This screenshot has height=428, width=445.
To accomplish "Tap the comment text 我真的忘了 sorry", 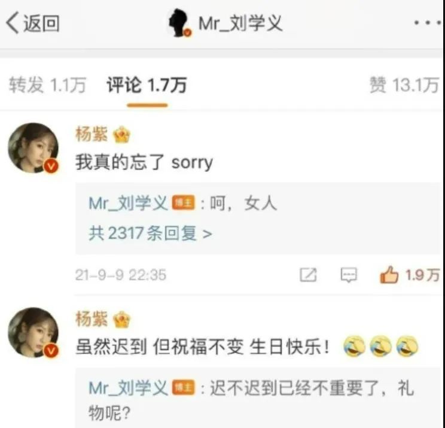I will (x=144, y=162).
